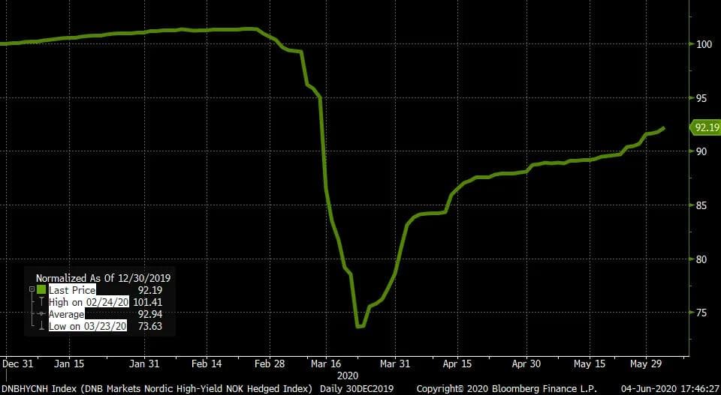This screenshot has width=721, height=395.
Task: Click the chart line's lowest point in March
Action: tap(359, 327)
